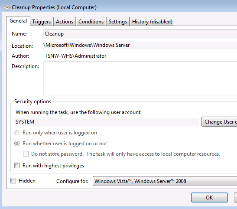Click the Change User button
Screen dimensions: 237x209
coord(219,122)
